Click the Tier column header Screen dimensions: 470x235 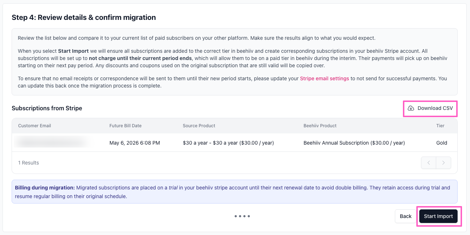pos(440,126)
